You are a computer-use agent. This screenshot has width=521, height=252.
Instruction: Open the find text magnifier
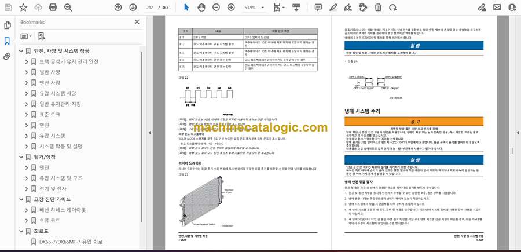coord(68,8)
